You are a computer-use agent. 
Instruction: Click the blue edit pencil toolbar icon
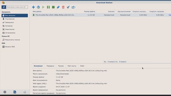[58, 7]
